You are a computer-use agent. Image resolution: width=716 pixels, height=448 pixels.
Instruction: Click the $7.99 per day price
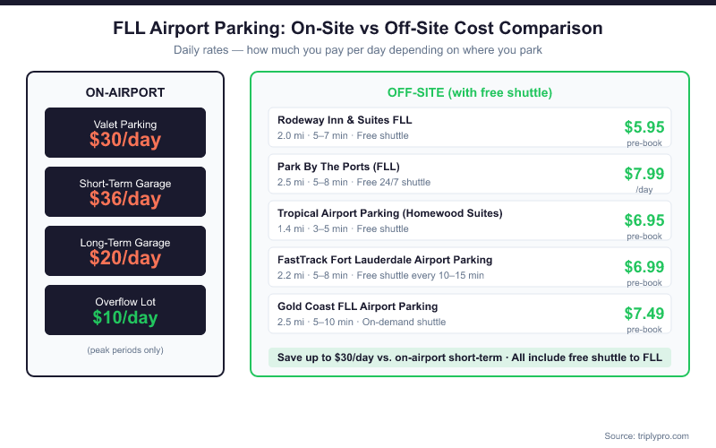(x=644, y=174)
